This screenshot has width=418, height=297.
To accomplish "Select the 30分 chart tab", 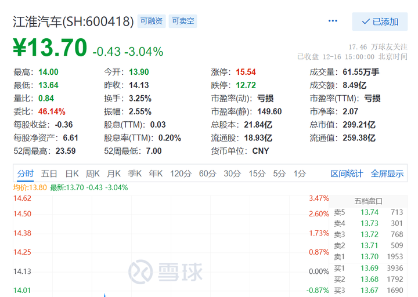I will (x=232, y=173).
